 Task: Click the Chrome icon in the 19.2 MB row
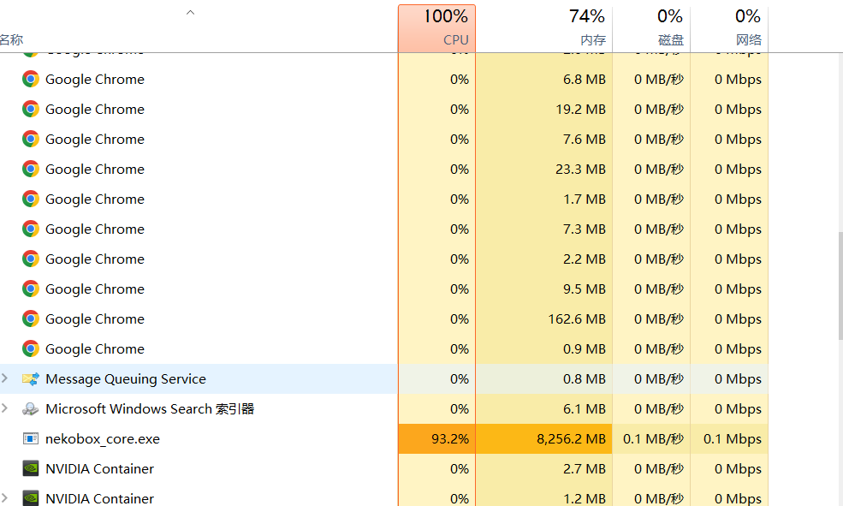tap(31, 109)
